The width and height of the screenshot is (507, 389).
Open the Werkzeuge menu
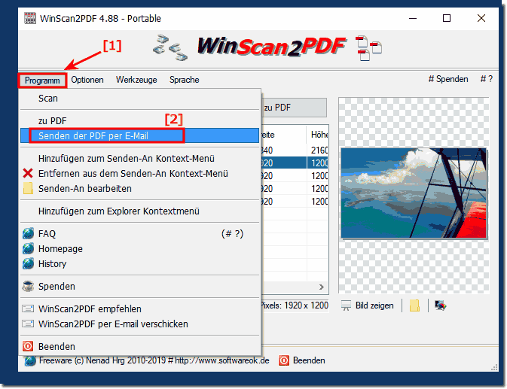point(136,80)
